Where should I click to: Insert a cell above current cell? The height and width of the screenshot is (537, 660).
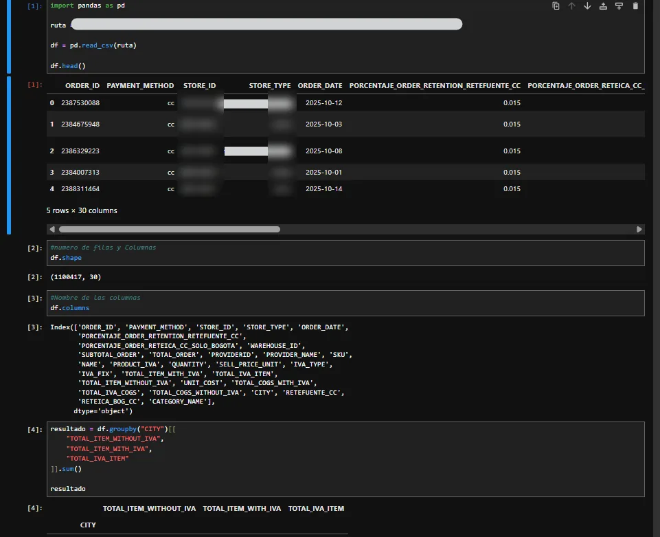pyautogui.click(x=603, y=6)
